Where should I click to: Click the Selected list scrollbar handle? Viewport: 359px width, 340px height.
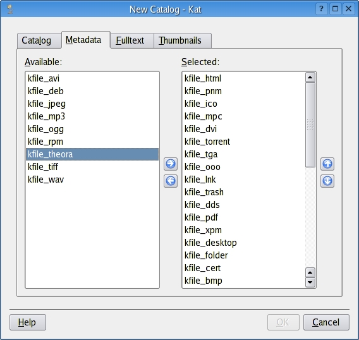[310, 124]
